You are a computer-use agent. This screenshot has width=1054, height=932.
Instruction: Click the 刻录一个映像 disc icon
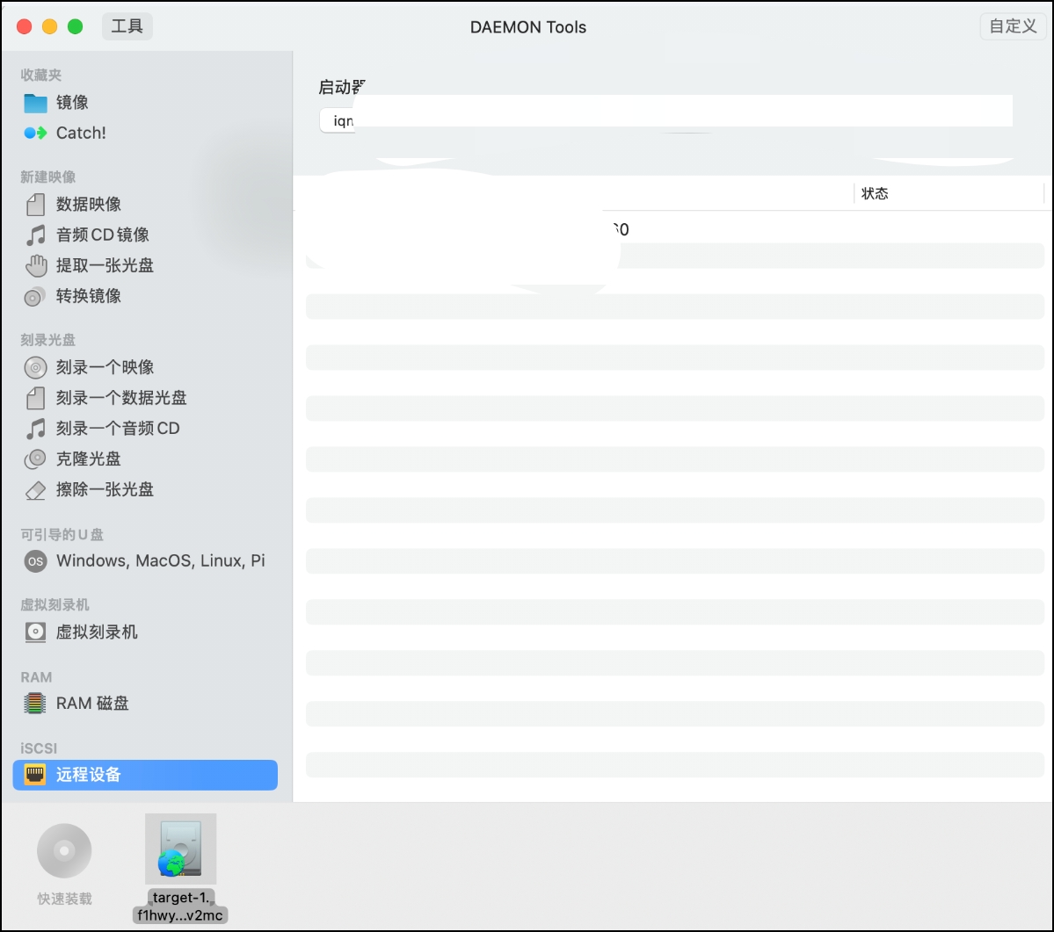(35, 367)
